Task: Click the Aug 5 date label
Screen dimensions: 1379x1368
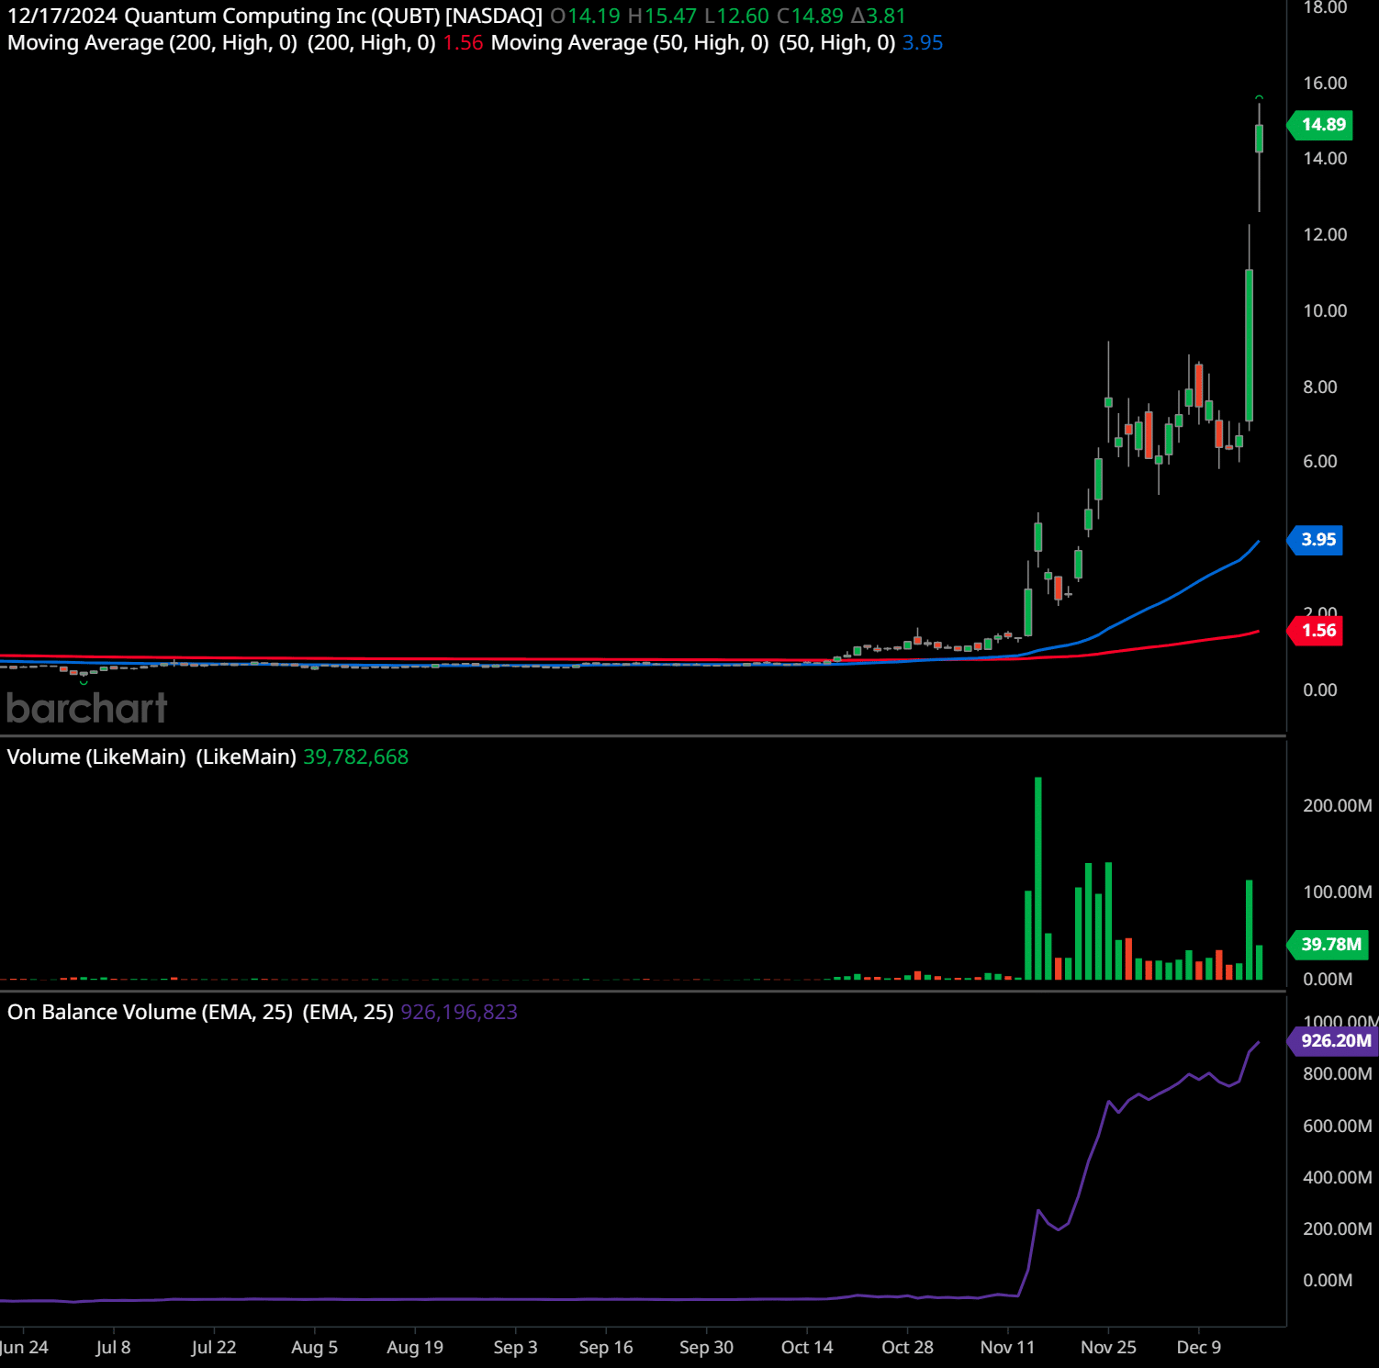Action: 314,1348
